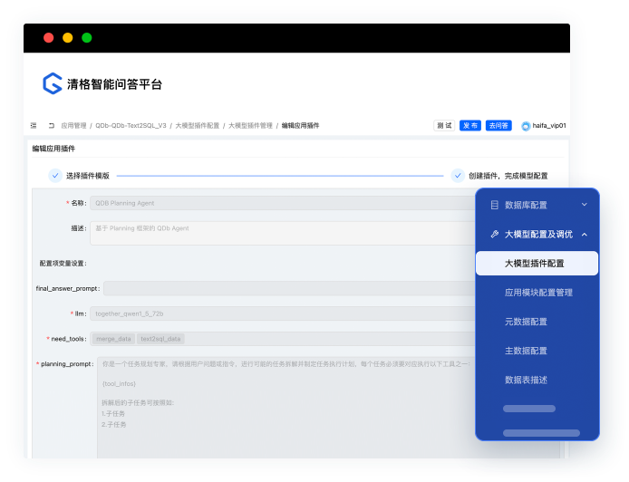Collapse the 大模型配置及调优 chevron

coord(585,234)
